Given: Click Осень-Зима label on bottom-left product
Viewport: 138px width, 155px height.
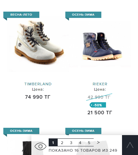Looking at the screenshot, I should (x=21, y=131).
